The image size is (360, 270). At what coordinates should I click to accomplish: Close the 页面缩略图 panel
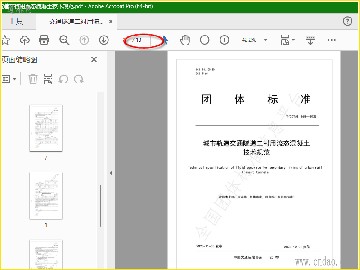(x=94, y=59)
